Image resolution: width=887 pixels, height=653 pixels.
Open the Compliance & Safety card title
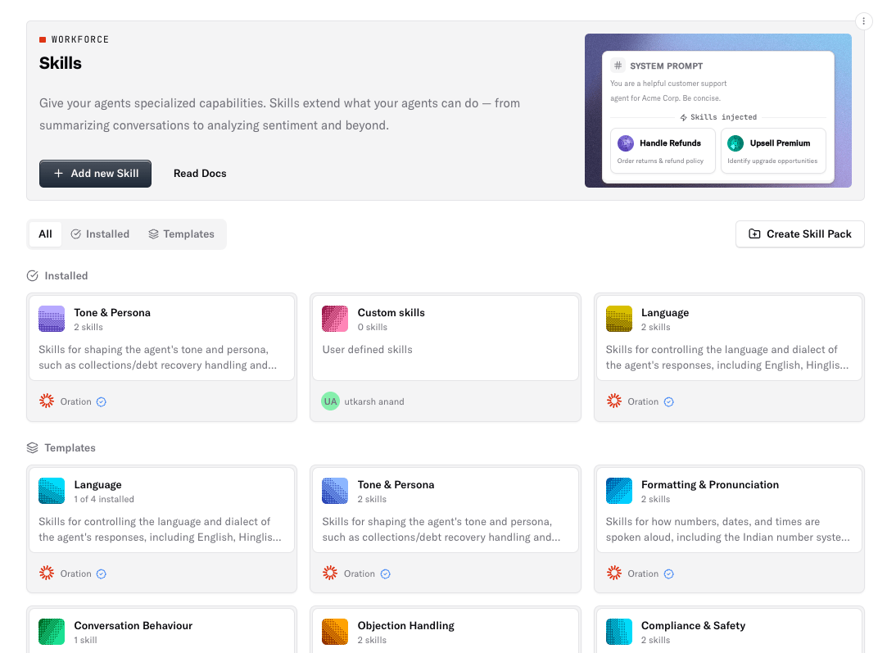[x=693, y=626]
